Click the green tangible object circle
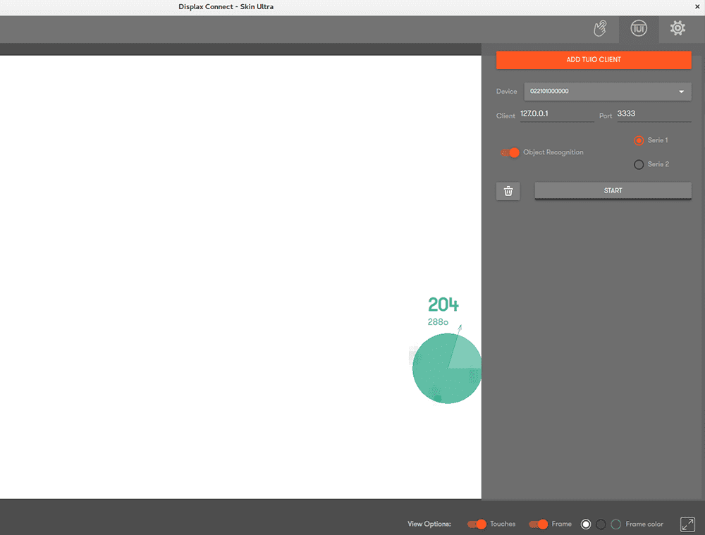The width and height of the screenshot is (705, 535). [444, 370]
